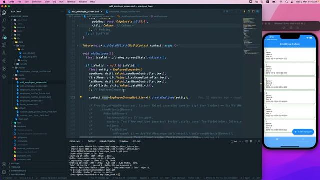This screenshot has width=320, height=180.
Task: Tap Add Employee button in simulator
Action: pos(303,132)
